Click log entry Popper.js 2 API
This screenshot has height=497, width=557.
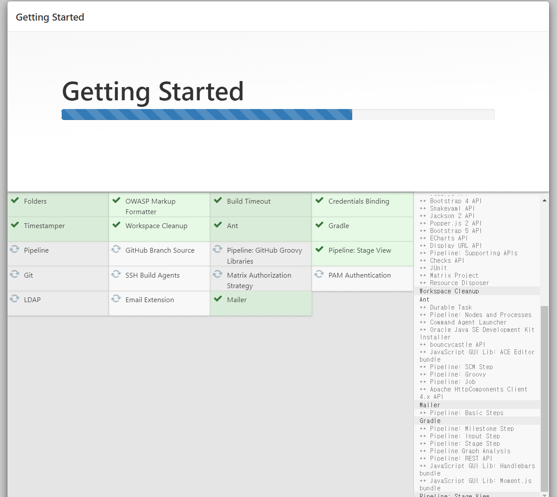(451, 223)
